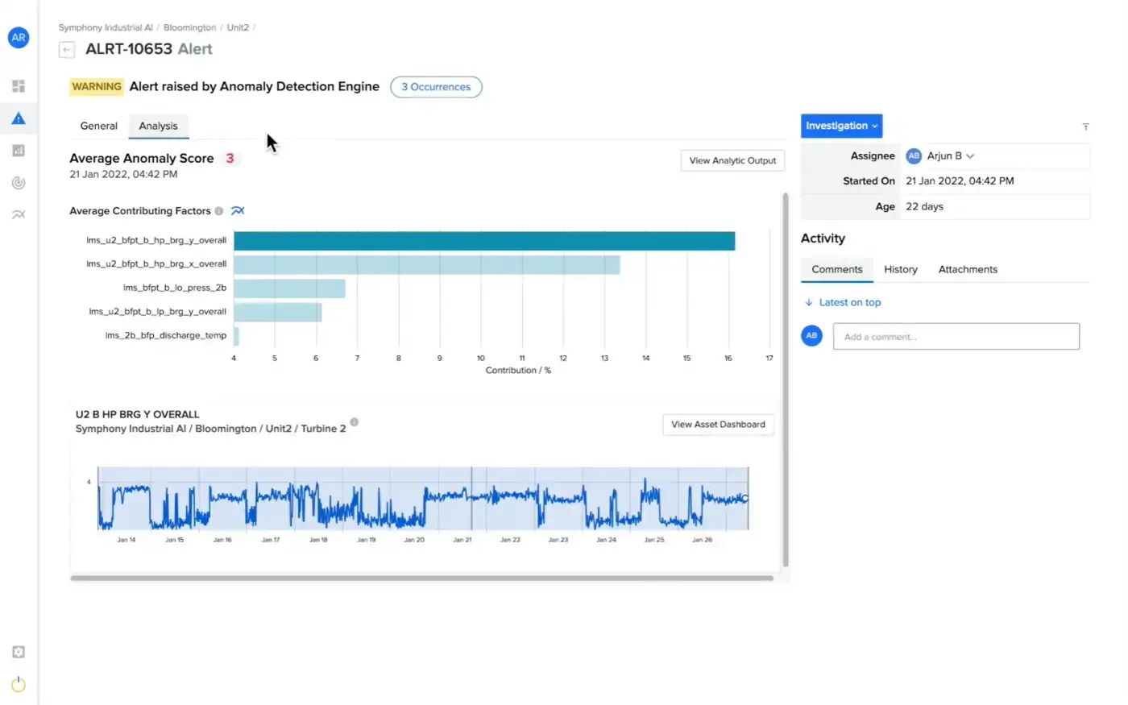Image resolution: width=1128 pixels, height=705 pixels.
Task: Click the settings gear icon in sidebar
Action: (19, 652)
